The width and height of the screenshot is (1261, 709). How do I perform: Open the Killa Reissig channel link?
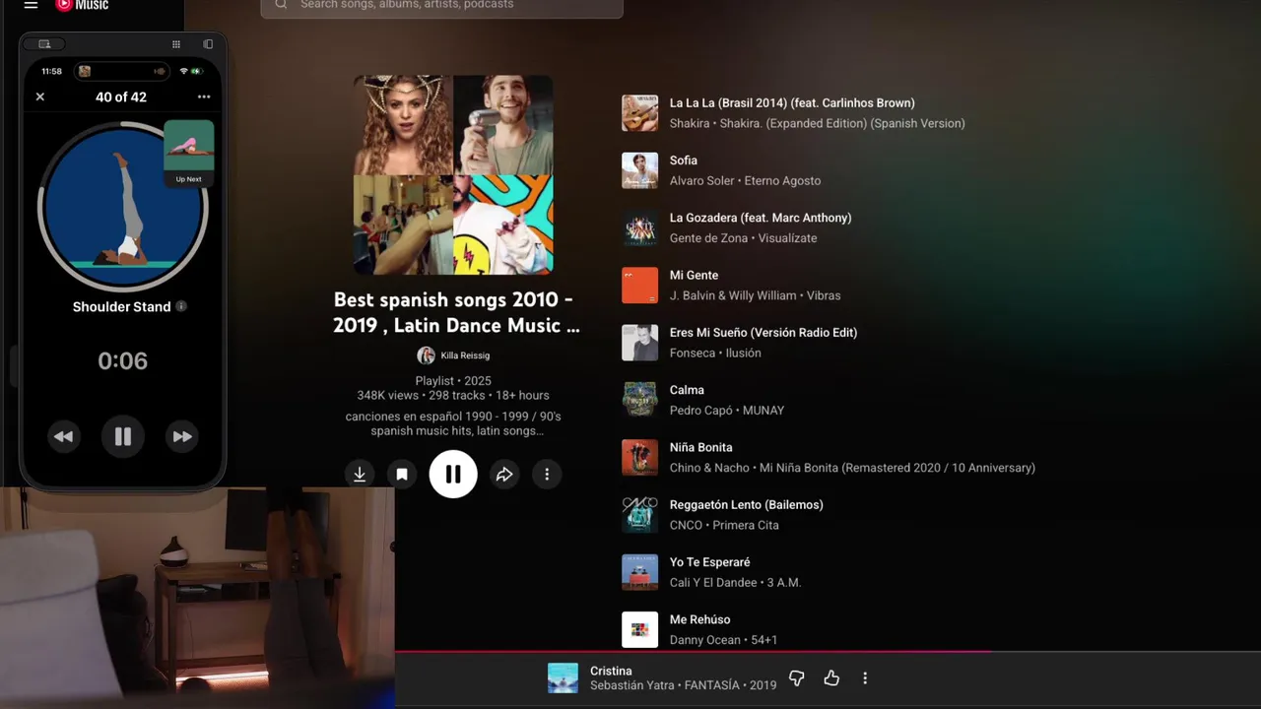465,355
